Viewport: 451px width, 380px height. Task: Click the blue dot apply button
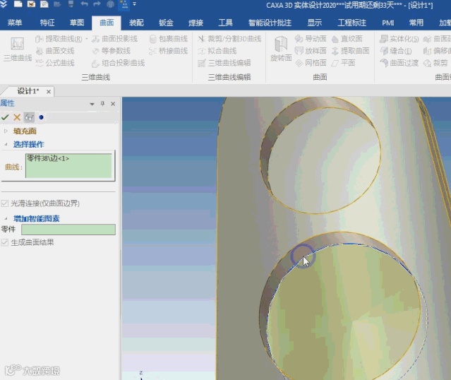click(41, 117)
